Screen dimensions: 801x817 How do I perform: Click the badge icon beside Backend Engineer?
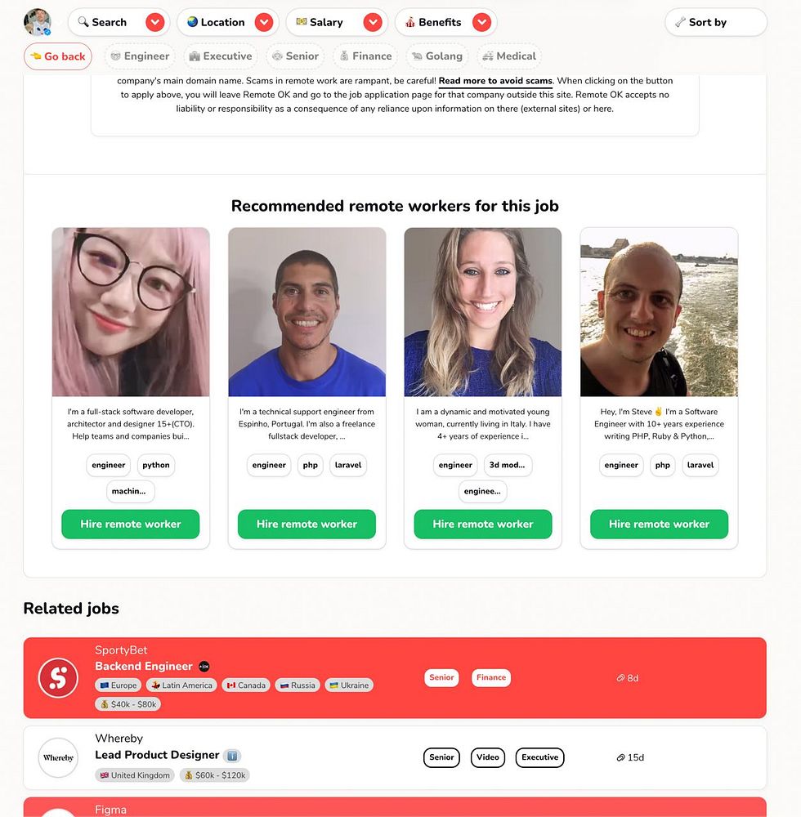(204, 667)
